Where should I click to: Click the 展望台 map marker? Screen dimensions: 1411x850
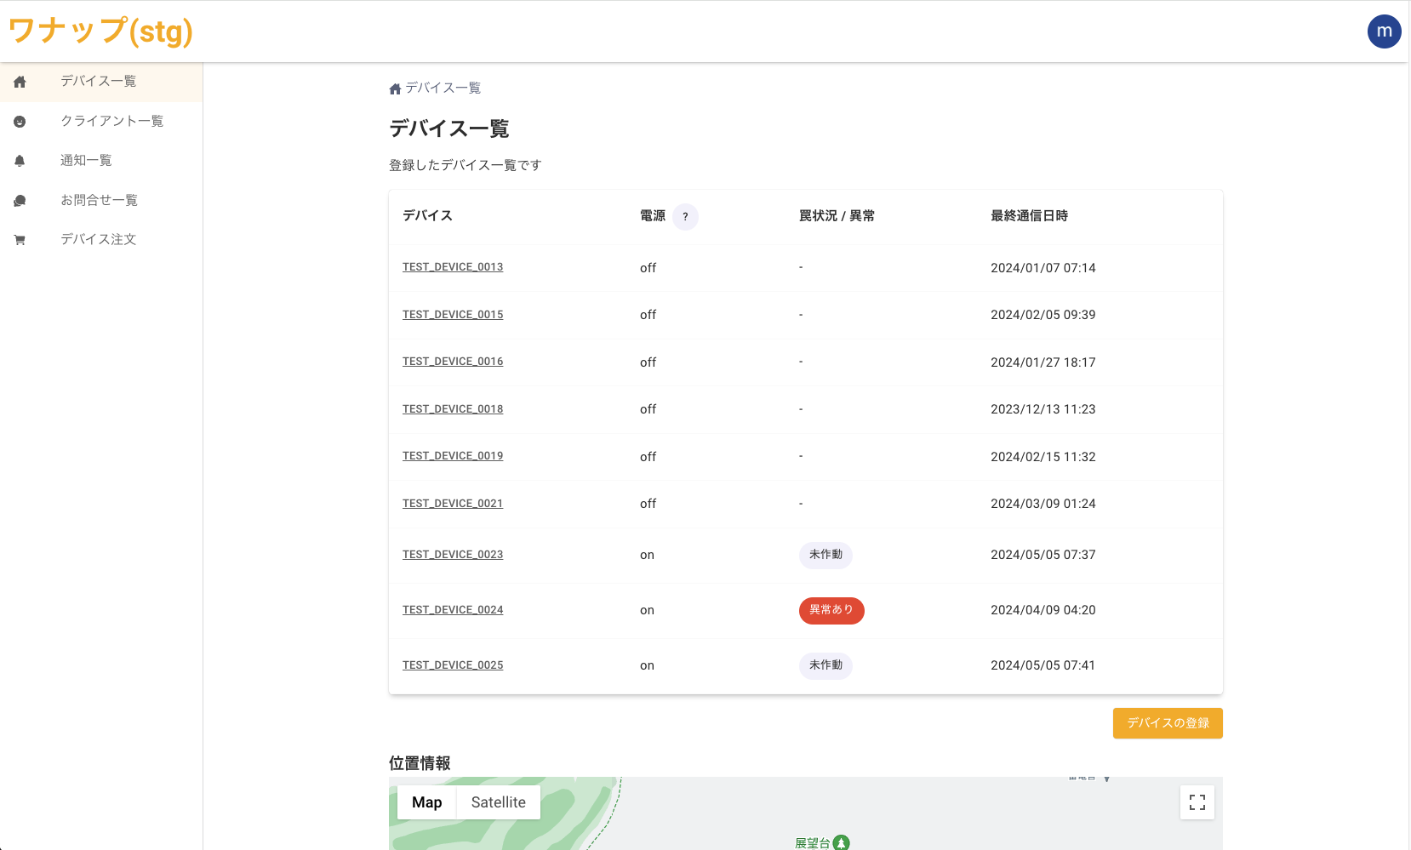tap(841, 842)
